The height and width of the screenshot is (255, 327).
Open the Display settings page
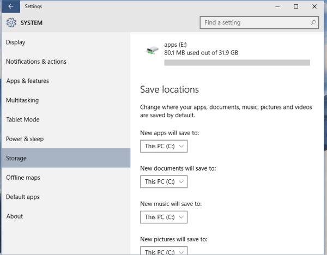(66, 42)
